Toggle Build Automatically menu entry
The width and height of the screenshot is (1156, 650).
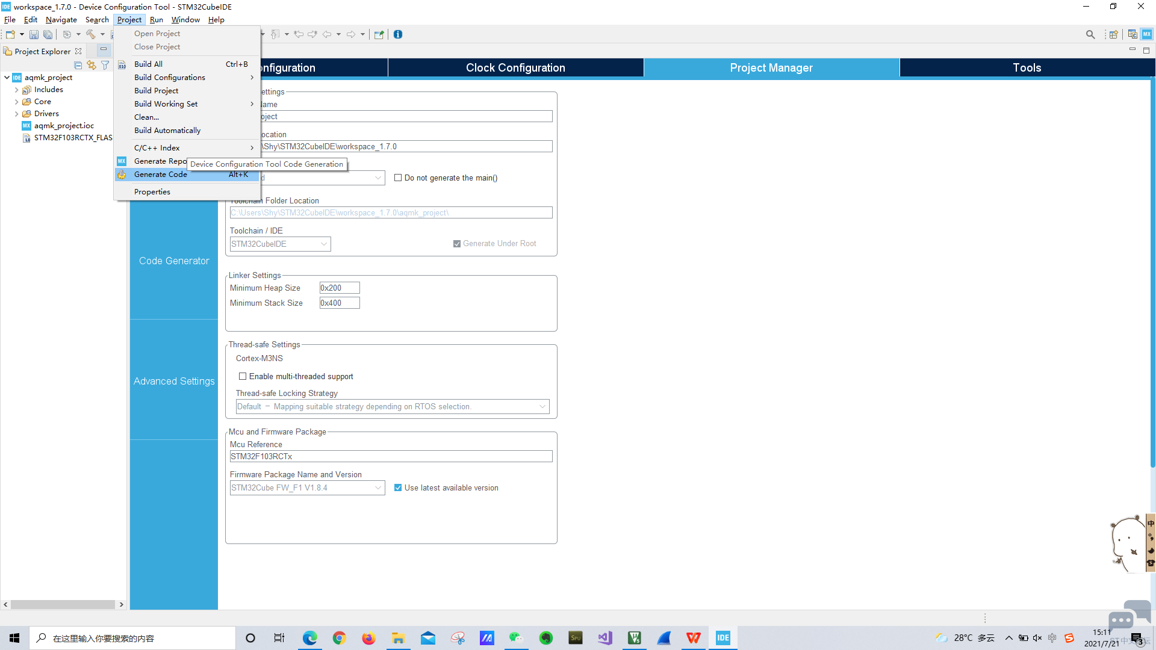(x=187, y=131)
